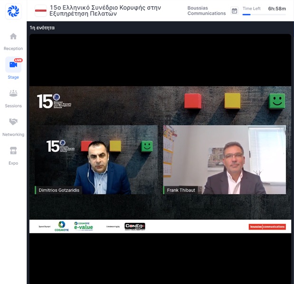The image size is (294, 284).
Task: Open the Reception home icon
Action: pyautogui.click(x=13, y=36)
